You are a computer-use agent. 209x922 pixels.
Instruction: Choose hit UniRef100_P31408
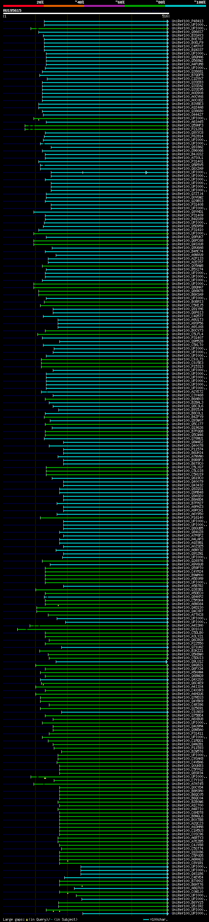point(187,205)
